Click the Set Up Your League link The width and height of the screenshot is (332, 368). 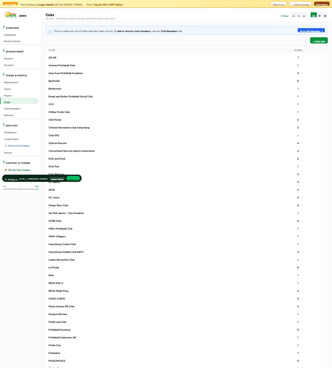tap(19, 170)
